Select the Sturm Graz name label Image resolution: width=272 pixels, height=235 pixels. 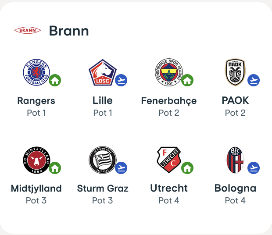click(x=103, y=189)
